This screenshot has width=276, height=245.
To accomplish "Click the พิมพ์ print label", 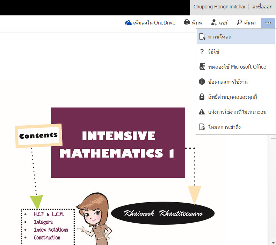I will [x=197, y=23].
